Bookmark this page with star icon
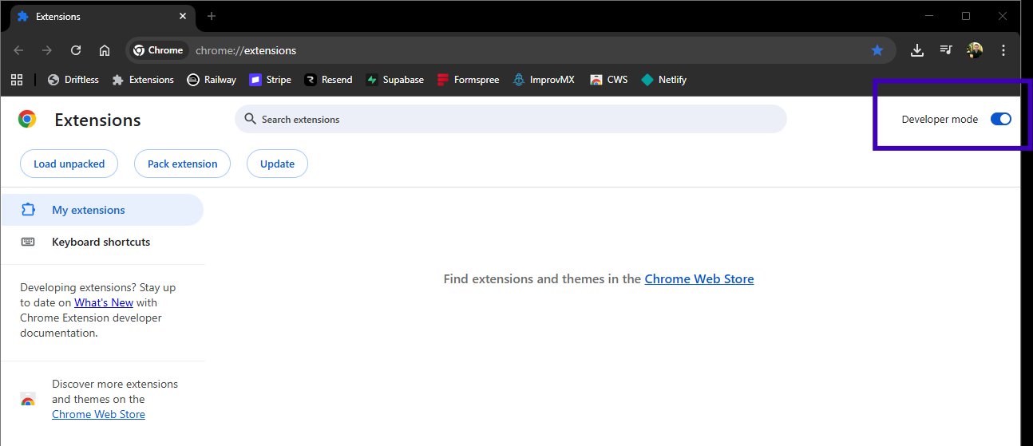Viewport: 1033px width, 446px height. point(877,50)
